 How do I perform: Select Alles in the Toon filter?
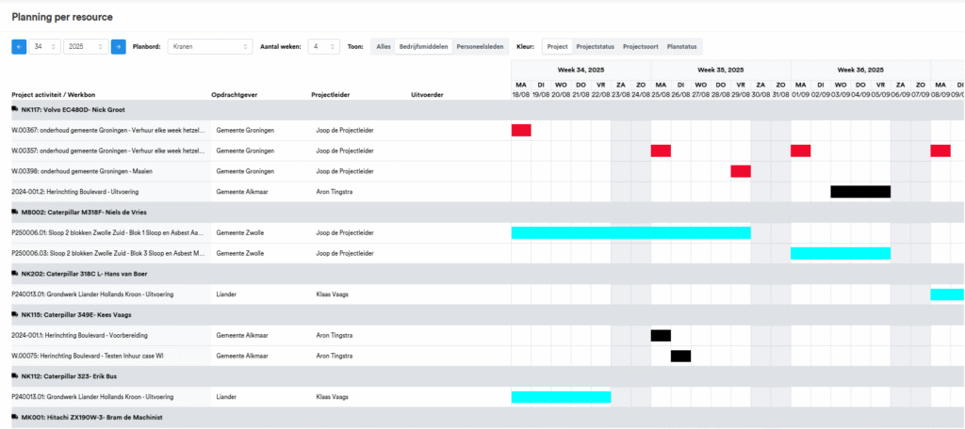pyautogui.click(x=383, y=47)
